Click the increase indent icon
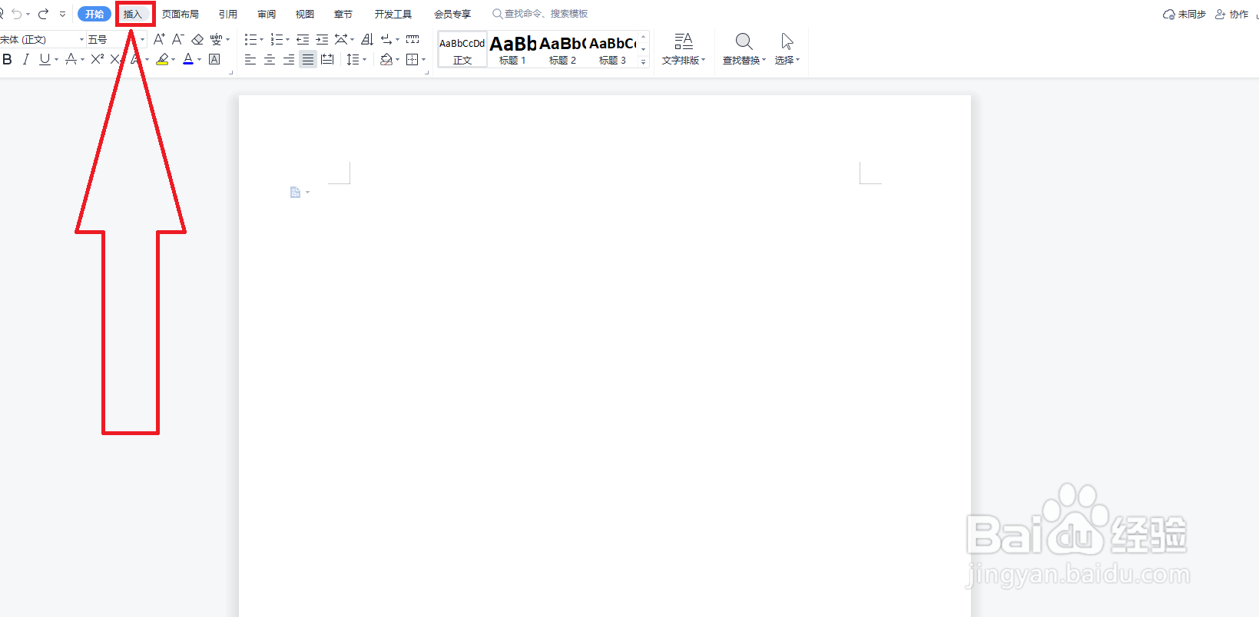 tap(322, 39)
